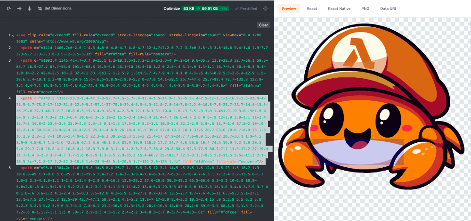Select the Data URI tab
The width and height of the screenshot is (471, 221).
(388, 9)
